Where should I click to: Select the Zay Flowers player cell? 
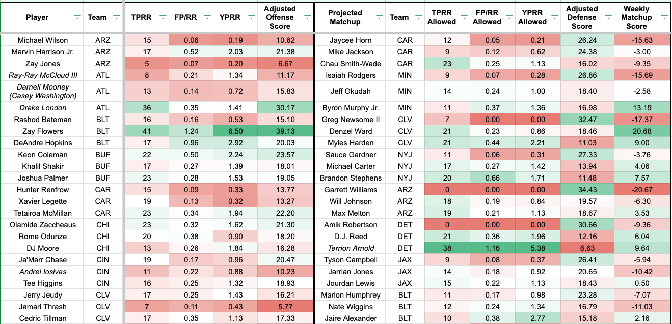(42, 131)
